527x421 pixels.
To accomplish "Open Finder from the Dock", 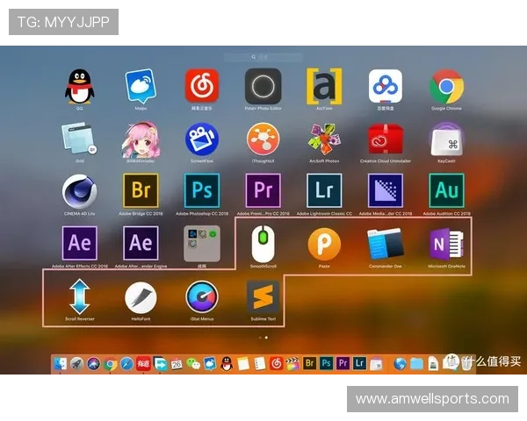I will (61, 363).
